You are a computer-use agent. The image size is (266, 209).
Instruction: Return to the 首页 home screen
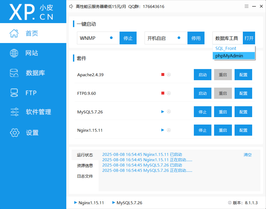(31, 33)
